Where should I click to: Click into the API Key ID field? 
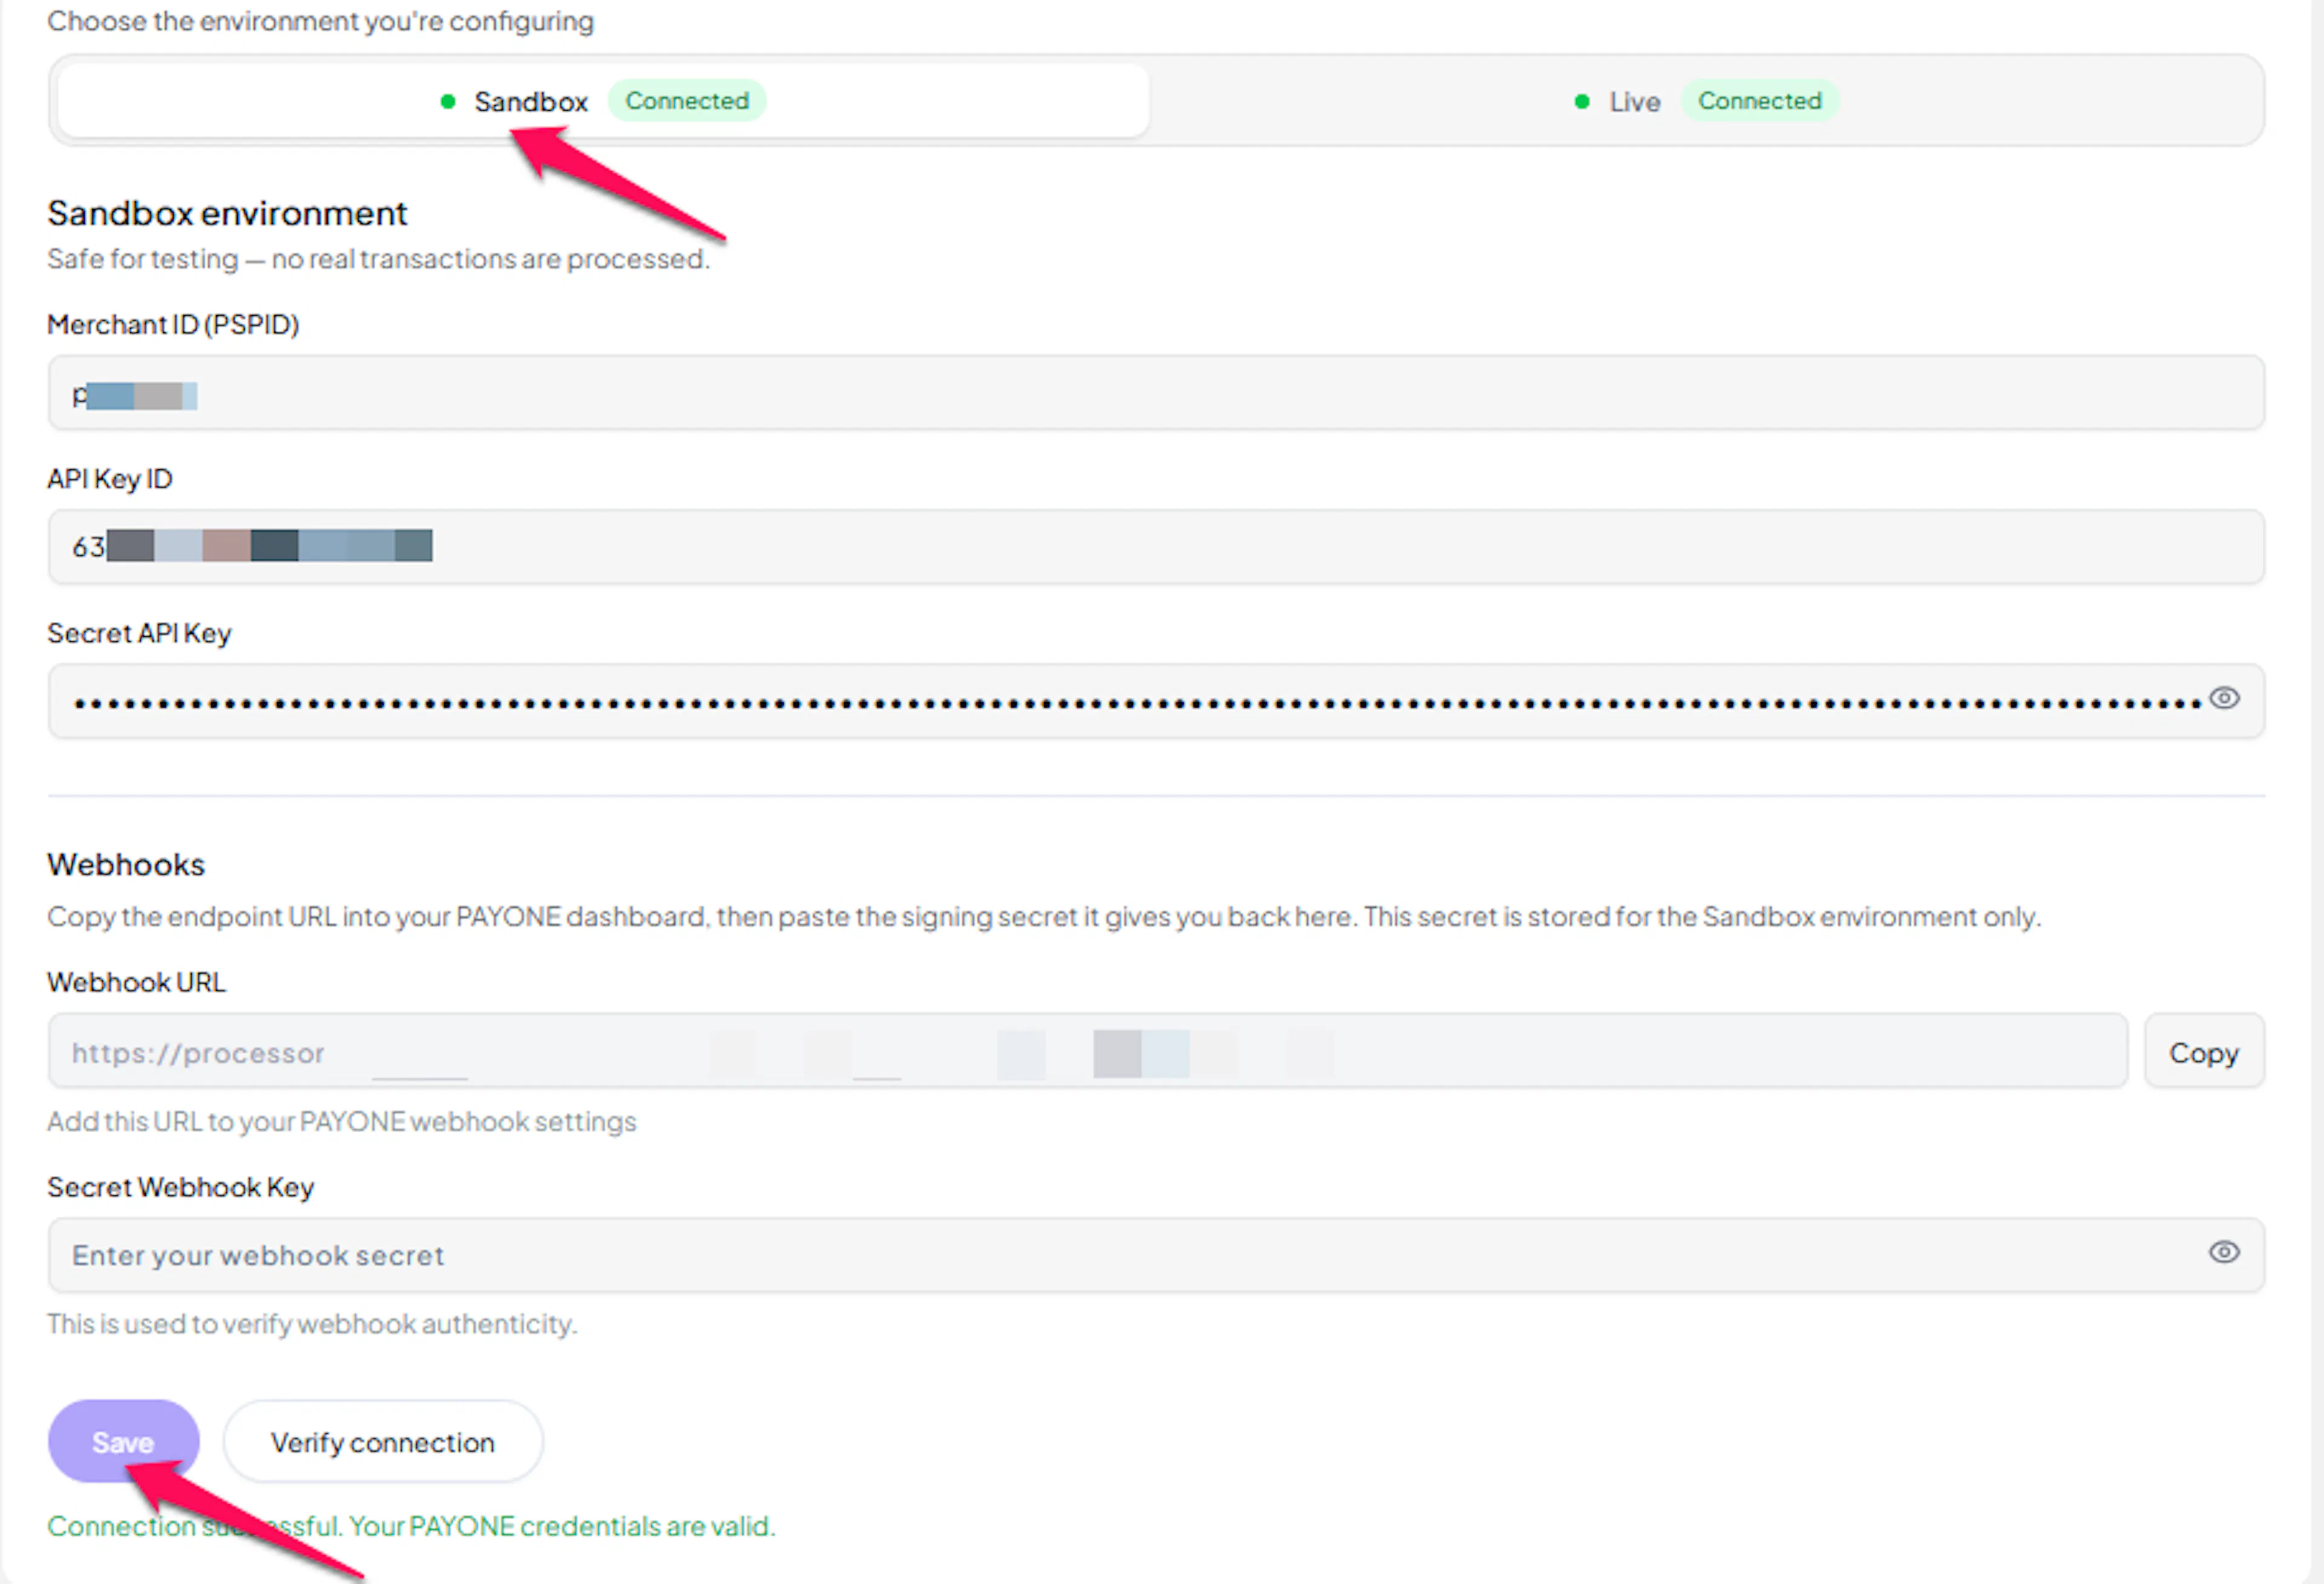[x=1156, y=547]
